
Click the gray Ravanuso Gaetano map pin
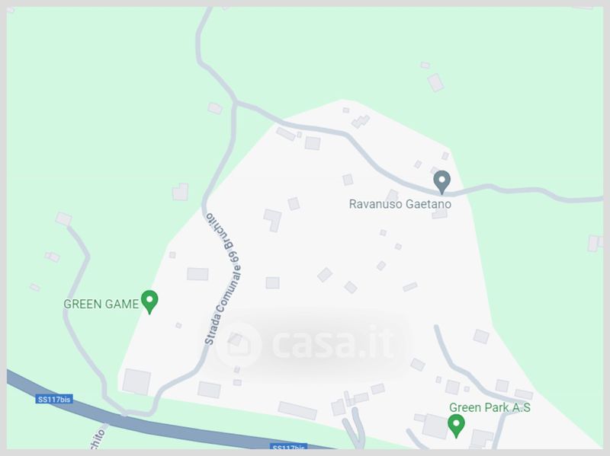tap(442, 182)
